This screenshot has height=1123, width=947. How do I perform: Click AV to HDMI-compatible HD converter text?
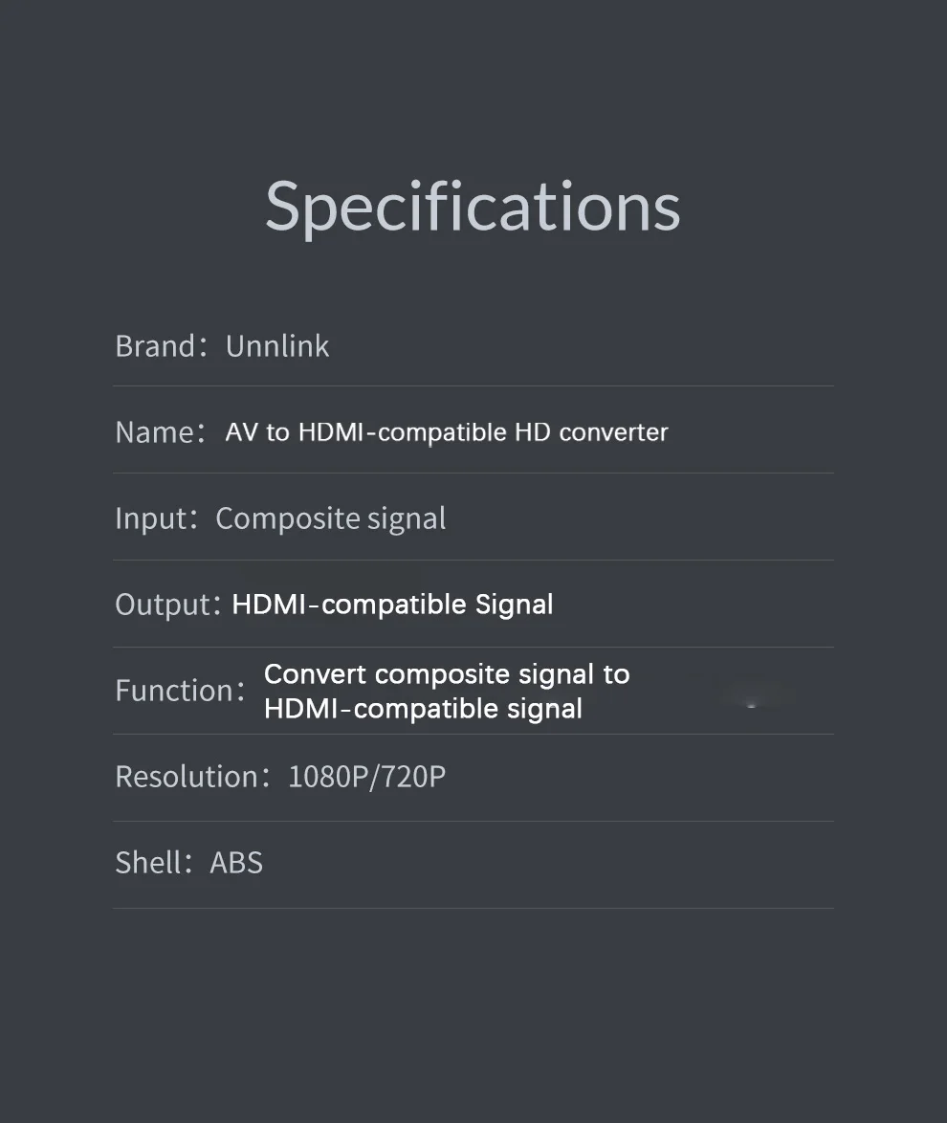tap(447, 431)
